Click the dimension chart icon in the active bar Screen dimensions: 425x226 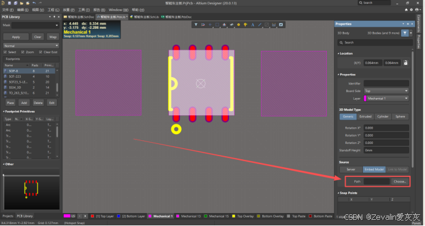coord(274,24)
